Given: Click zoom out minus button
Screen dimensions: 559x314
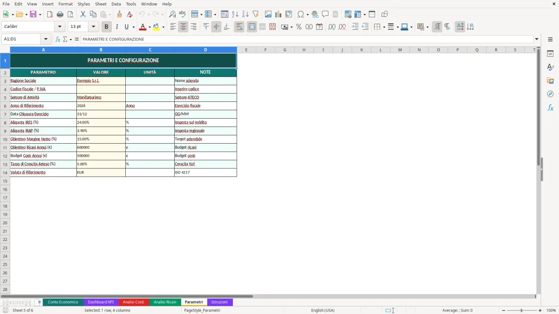Looking at the screenshot, I should [x=504, y=310].
